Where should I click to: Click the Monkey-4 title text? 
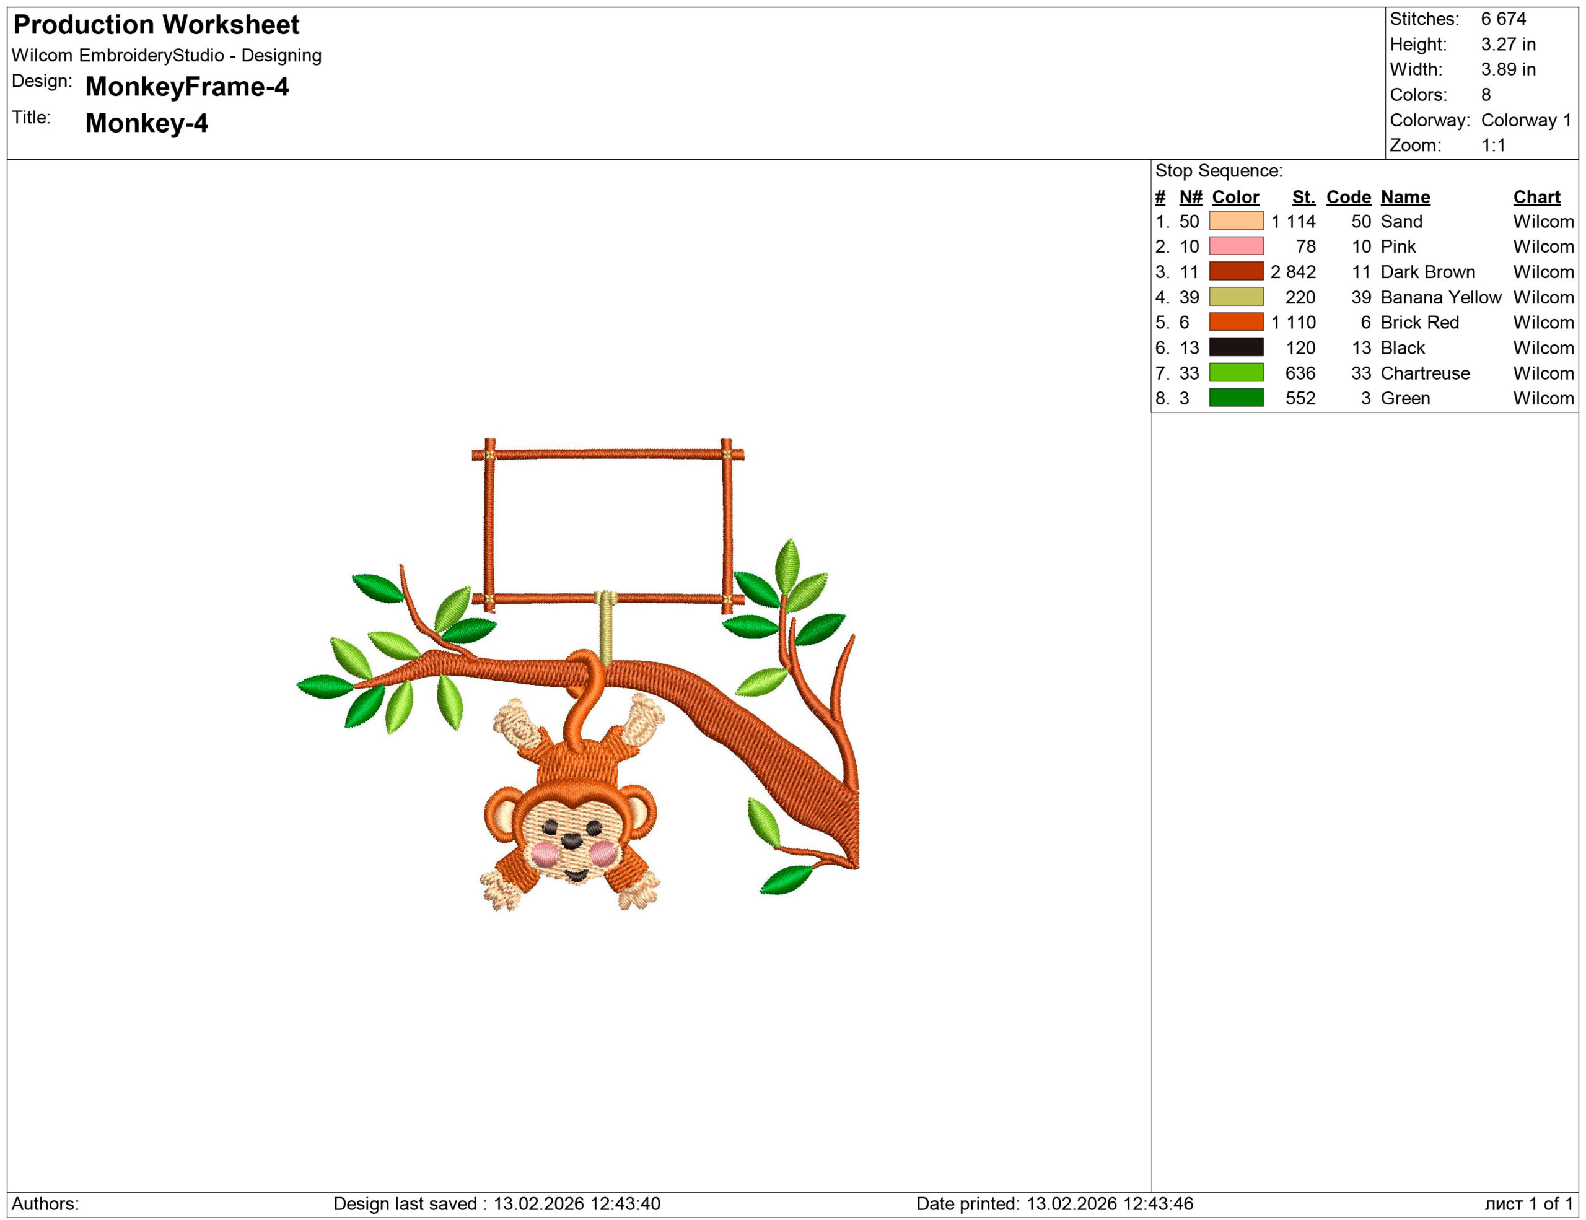coord(147,123)
